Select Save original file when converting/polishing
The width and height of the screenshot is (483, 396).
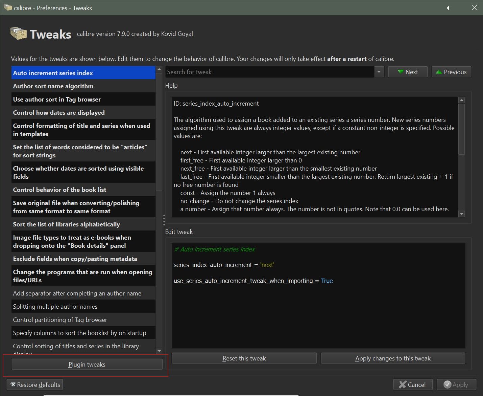coord(83,207)
